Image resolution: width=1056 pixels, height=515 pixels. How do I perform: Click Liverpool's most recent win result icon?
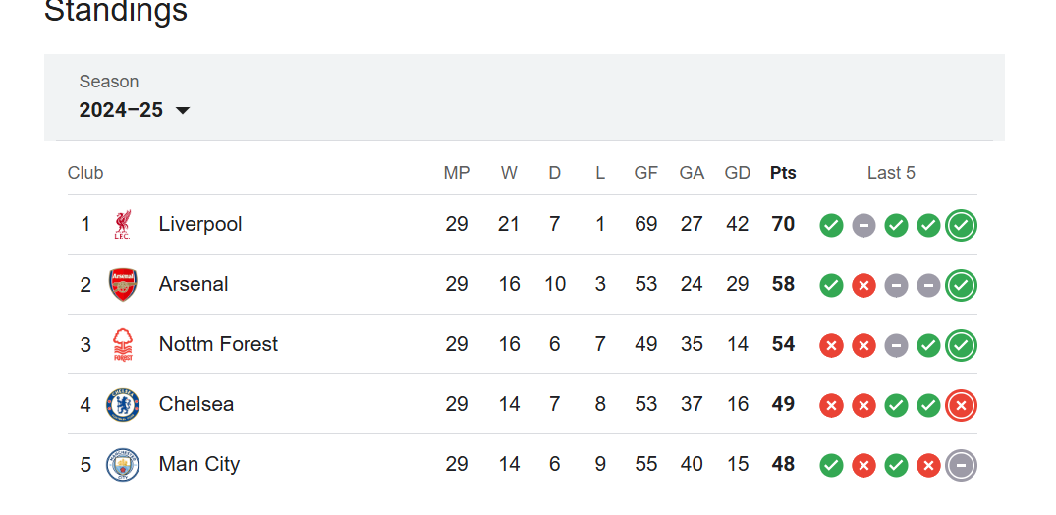point(961,225)
